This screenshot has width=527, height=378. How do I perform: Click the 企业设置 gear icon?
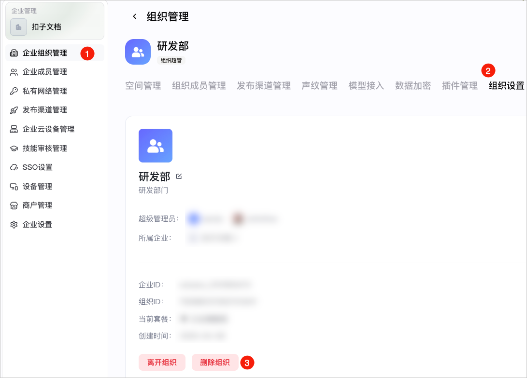tap(14, 225)
